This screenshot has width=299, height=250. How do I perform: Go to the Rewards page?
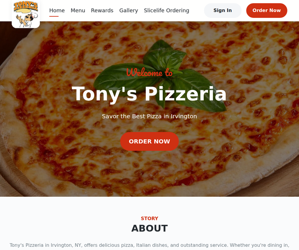point(102,10)
